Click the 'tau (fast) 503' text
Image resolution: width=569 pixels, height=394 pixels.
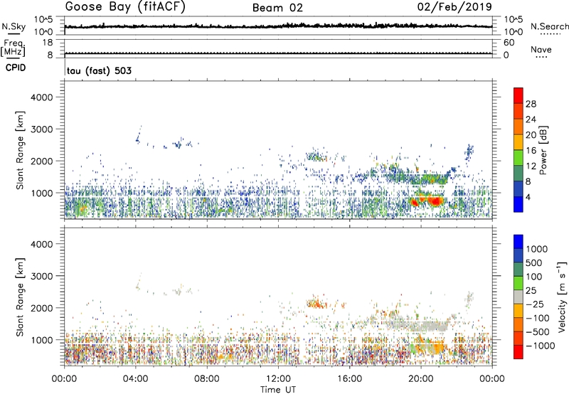coord(99,70)
